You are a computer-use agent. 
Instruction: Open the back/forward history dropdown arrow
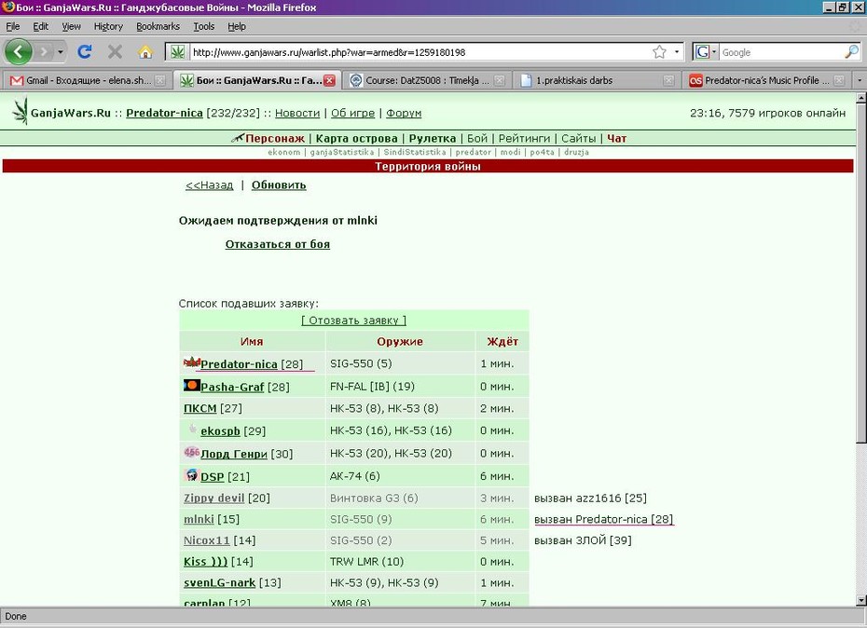(x=61, y=52)
